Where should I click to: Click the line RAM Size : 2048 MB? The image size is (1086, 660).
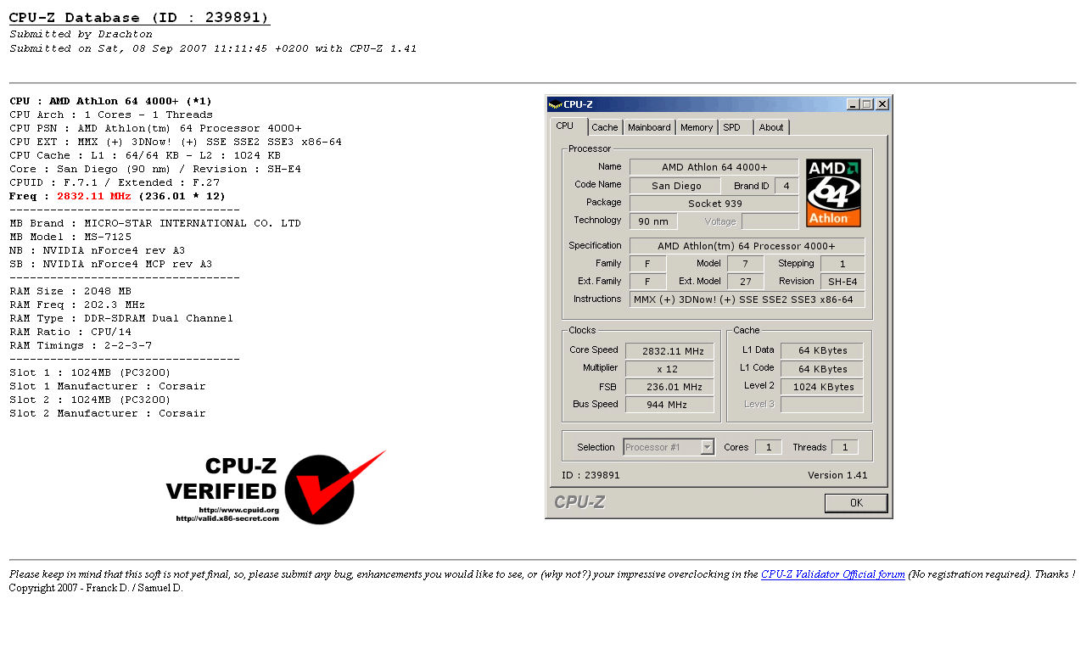[70, 291]
